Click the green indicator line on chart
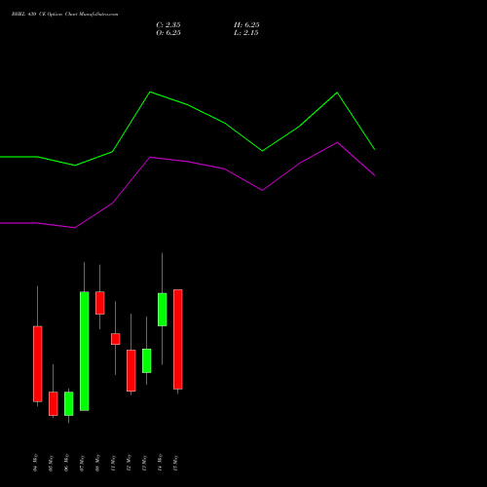This screenshot has height=487, width=487. pos(188,105)
